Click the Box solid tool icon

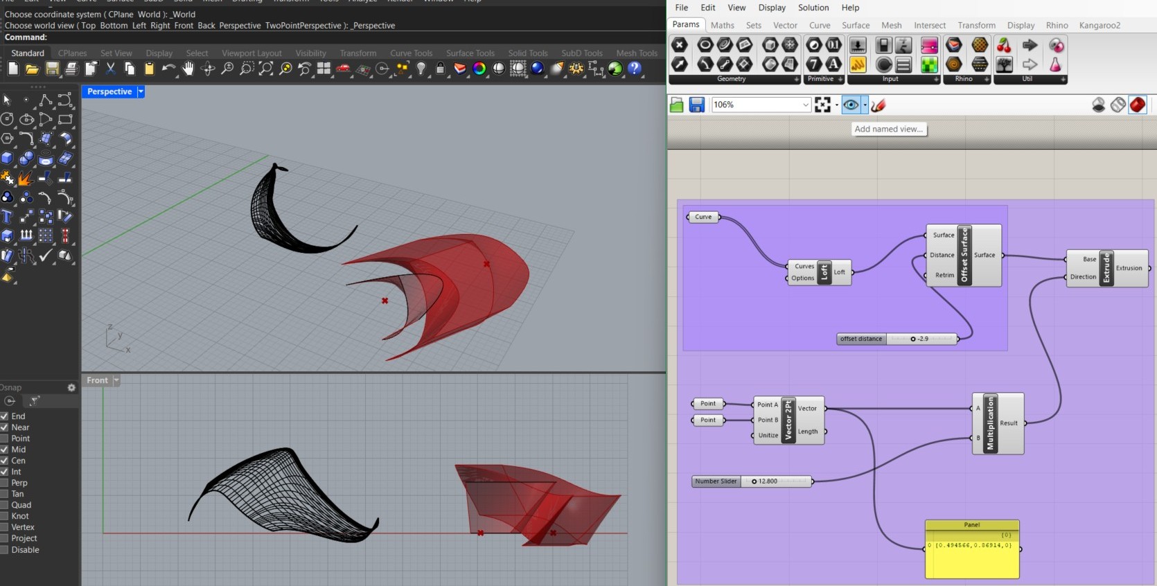point(7,159)
